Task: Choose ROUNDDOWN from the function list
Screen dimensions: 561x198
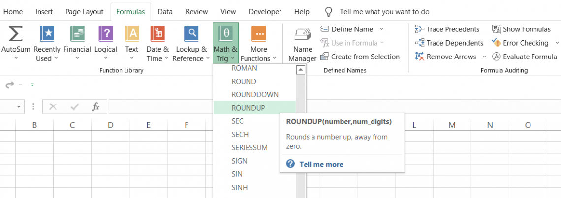Action: click(x=255, y=94)
